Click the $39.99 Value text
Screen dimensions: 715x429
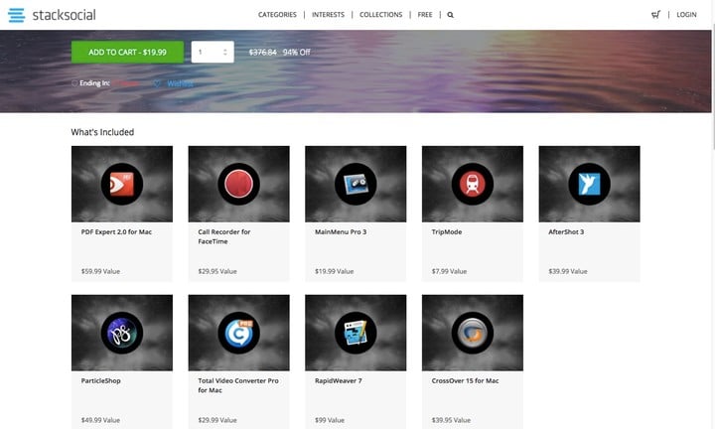tap(568, 271)
